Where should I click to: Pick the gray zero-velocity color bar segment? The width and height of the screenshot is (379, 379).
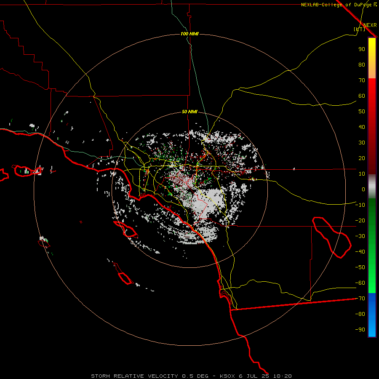(x=372, y=187)
